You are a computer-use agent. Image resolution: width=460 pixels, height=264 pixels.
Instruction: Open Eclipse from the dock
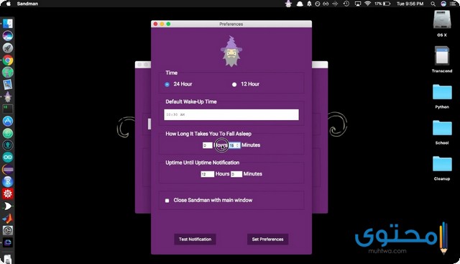tap(8, 170)
